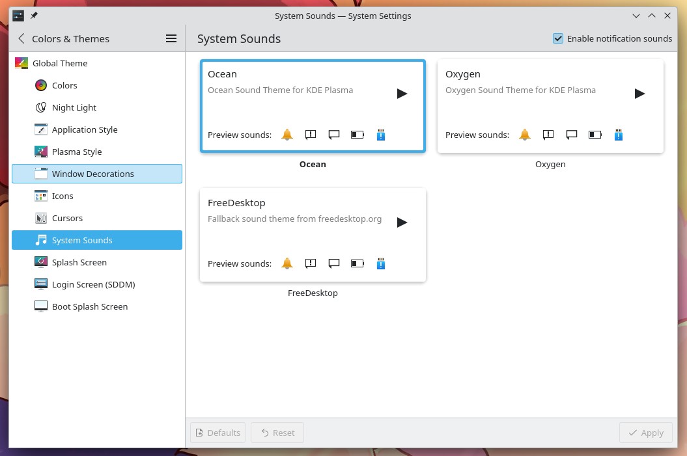Preview the Oxygen bell notification sound
Screen dimensions: 687x456
click(x=524, y=135)
